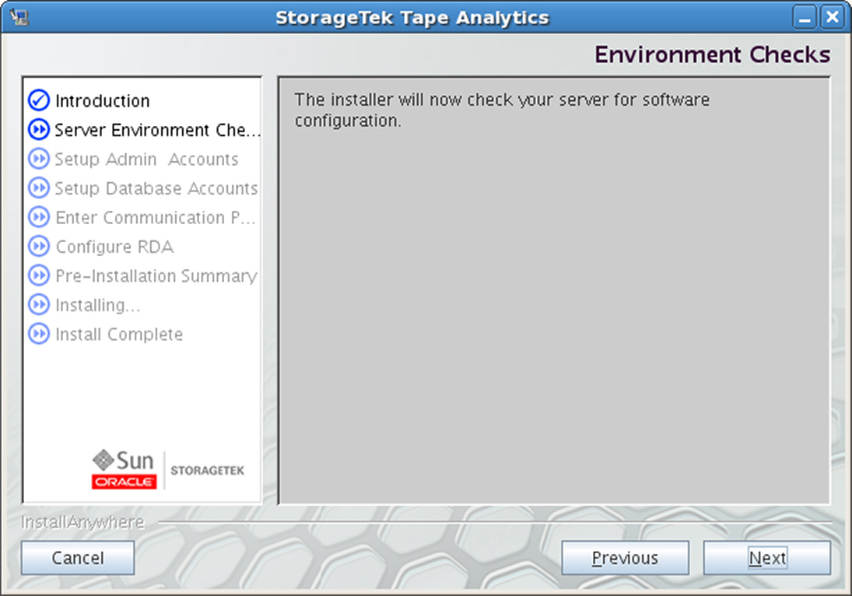
Task: Minimize the StorageTek Tape Analytics window
Action: pyautogui.click(x=805, y=17)
